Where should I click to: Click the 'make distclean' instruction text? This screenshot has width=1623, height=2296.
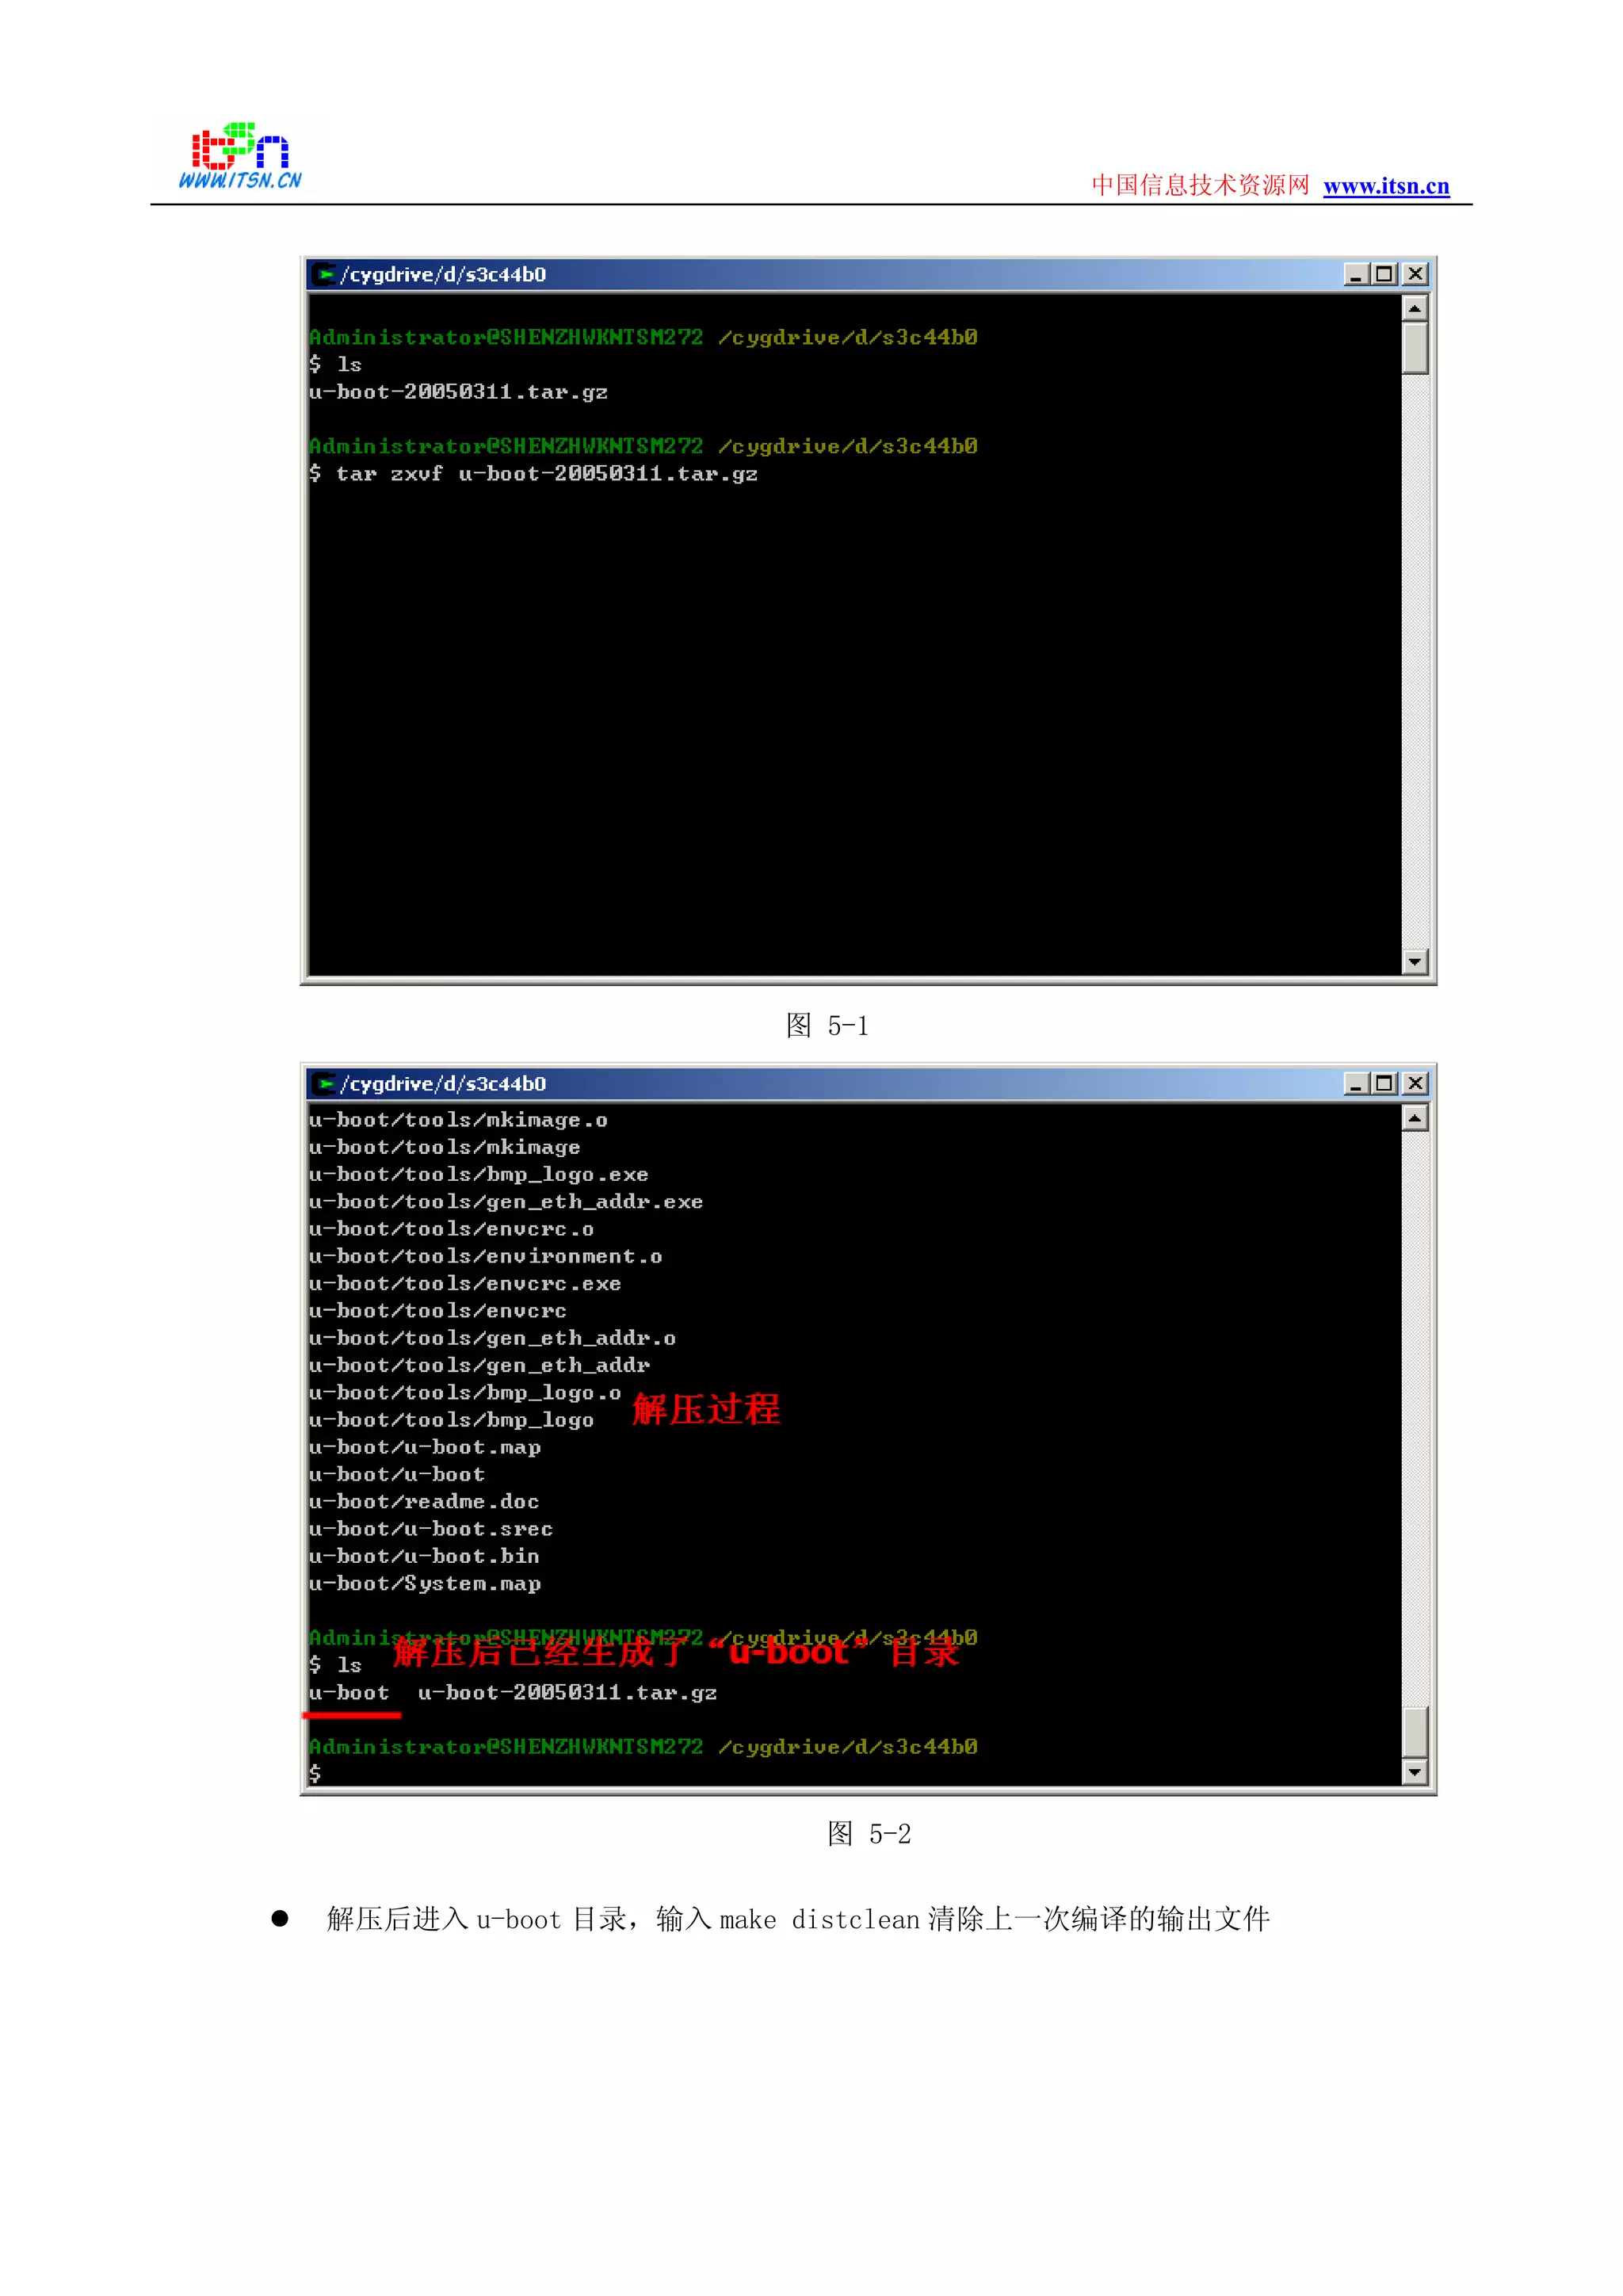click(x=820, y=1920)
